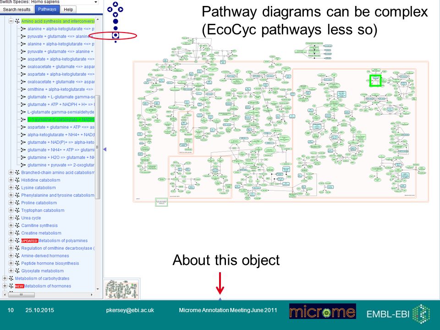This screenshot has width=440, height=330.
Task: Click scroll-down arrow of tree panel
Action: pos(97,289)
